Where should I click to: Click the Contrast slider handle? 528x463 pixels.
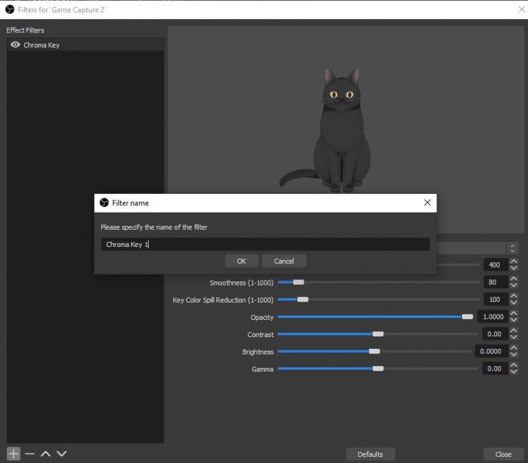[x=378, y=334]
